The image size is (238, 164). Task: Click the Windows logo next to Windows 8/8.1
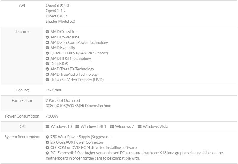point(77,127)
